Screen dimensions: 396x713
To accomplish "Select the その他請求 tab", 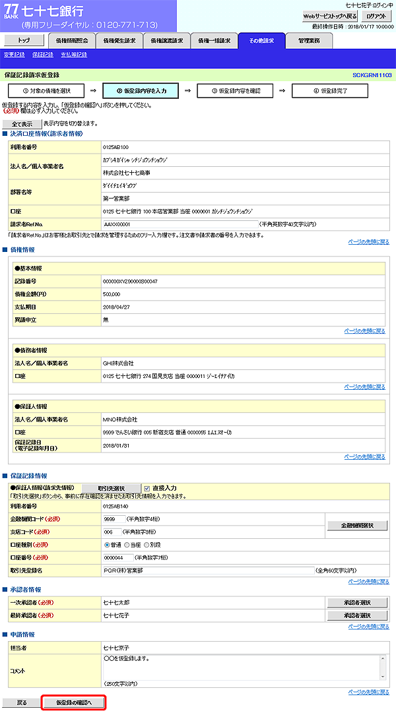I will click(262, 41).
